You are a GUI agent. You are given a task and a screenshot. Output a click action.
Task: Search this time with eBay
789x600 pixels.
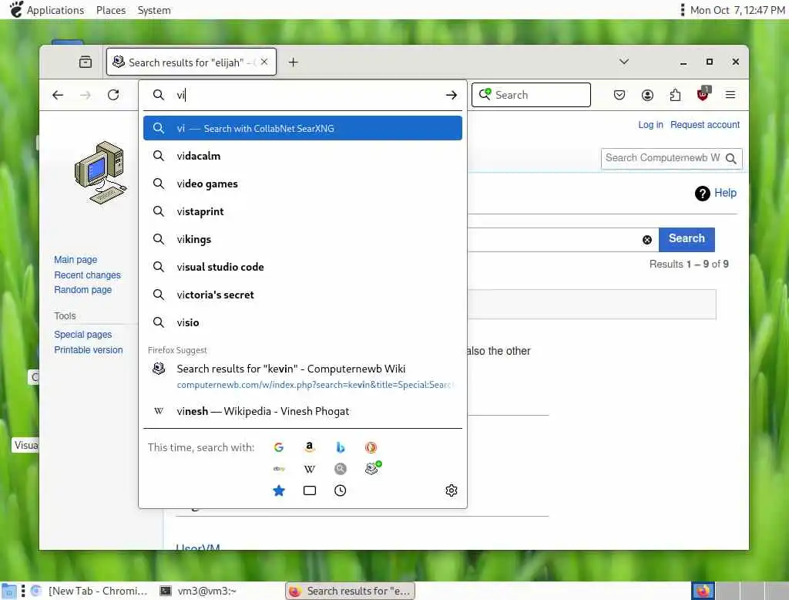[279, 469]
